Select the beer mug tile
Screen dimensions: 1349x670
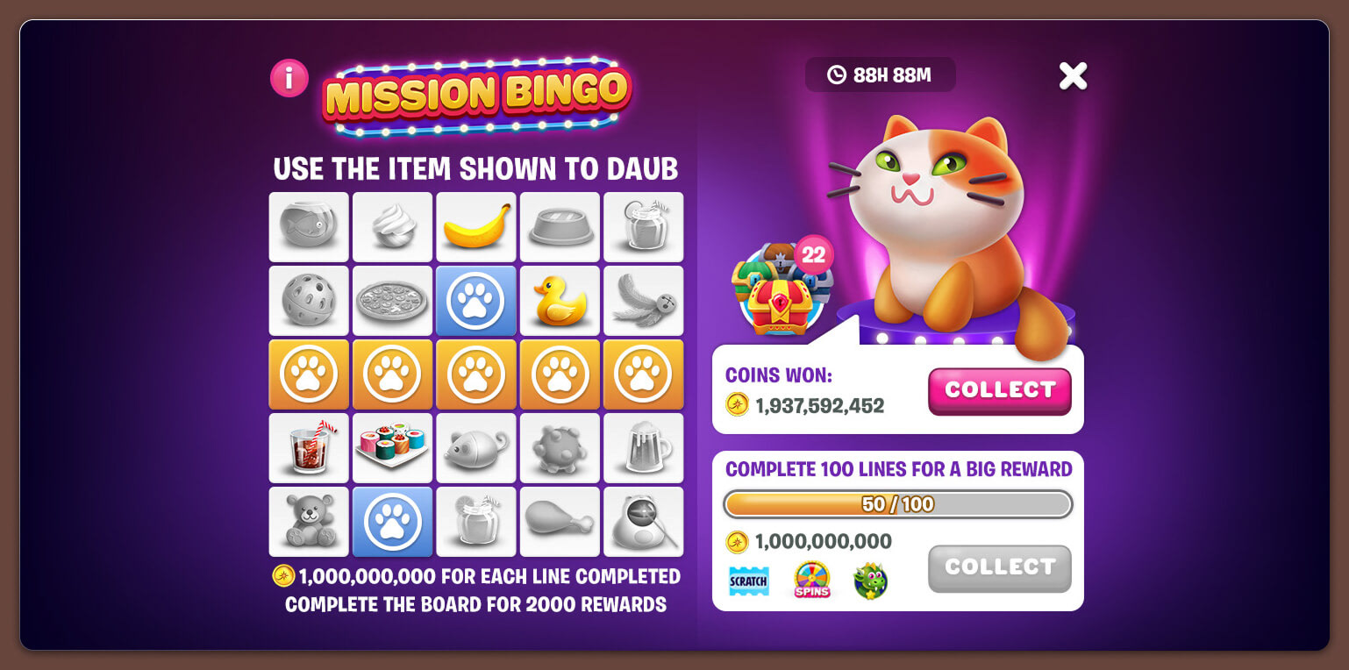643,448
